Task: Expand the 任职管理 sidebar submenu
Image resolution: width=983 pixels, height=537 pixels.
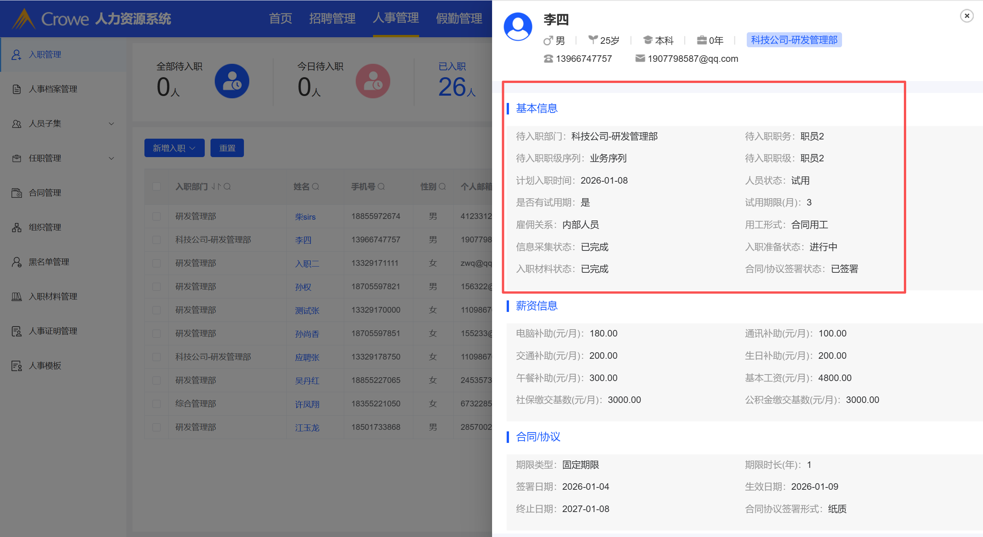Action: (x=111, y=158)
